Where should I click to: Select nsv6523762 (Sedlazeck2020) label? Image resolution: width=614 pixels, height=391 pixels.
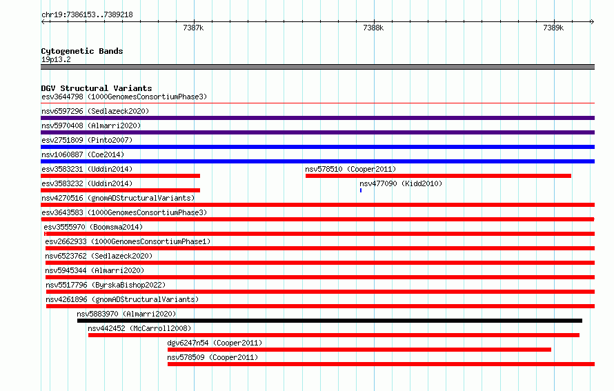[x=99, y=256]
